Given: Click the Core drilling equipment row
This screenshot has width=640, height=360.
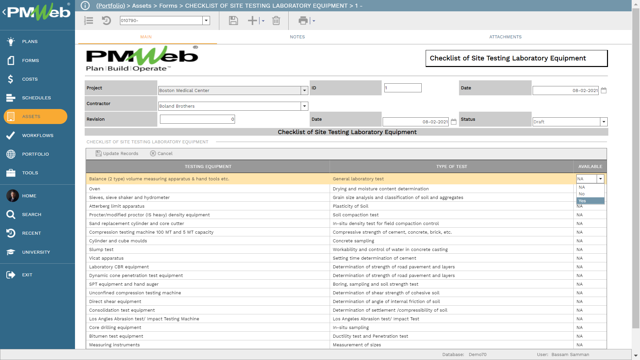Looking at the screenshot, I should pyautogui.click(x=346, y=327).
